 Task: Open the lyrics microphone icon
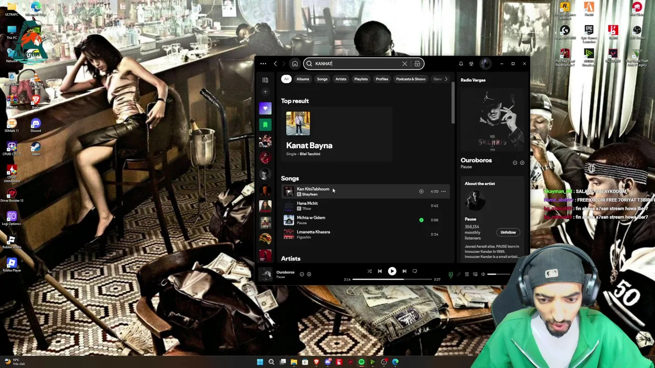pos(458,274)
